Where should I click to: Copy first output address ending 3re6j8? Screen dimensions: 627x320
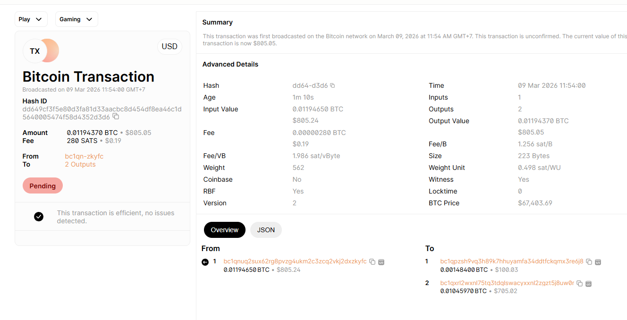coord(589,261)
